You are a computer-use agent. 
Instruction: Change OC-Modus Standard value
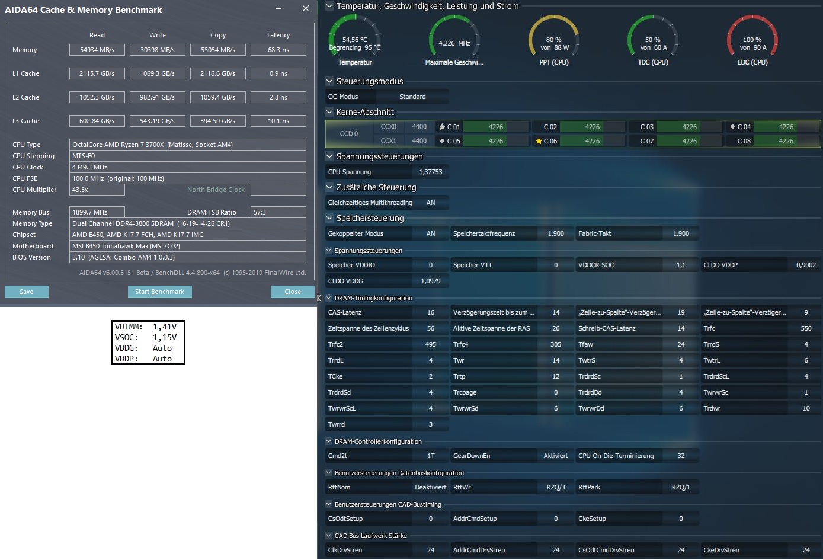coord(412,97)
